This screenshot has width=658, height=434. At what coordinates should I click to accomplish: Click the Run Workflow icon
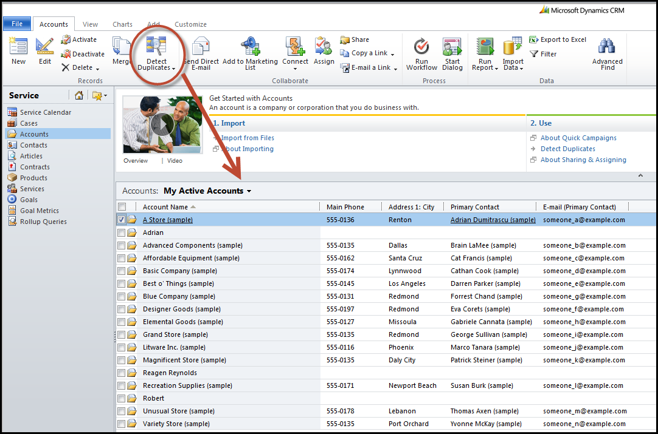tap(421, 46)
